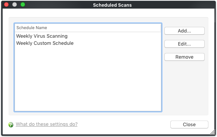Click blank row space right of Weekly Custom Schedule

click(x=117, y=43)
